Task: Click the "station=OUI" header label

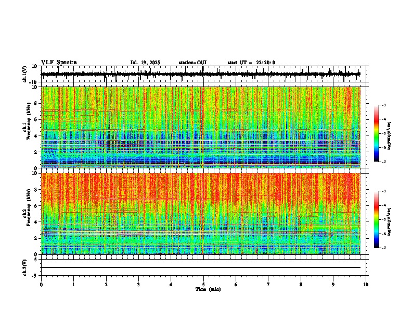Action: [x=192, y=63]
